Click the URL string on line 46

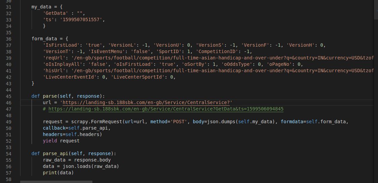pyautogui.click(x=146, y=102)
